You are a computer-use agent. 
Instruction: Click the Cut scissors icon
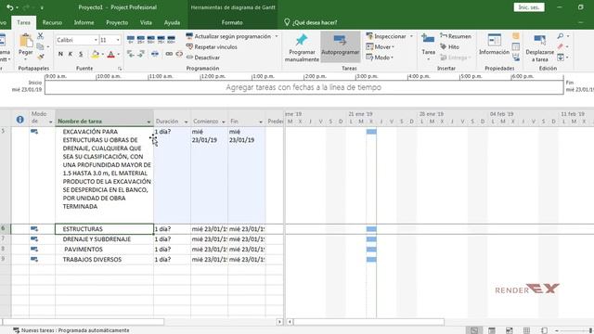tap(41, 36)
